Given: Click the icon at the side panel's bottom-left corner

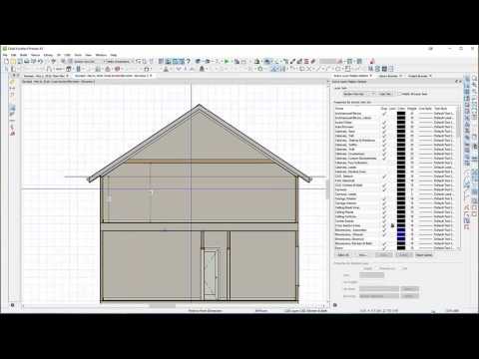Looking at the screenshot, I should tap(335, 305).
